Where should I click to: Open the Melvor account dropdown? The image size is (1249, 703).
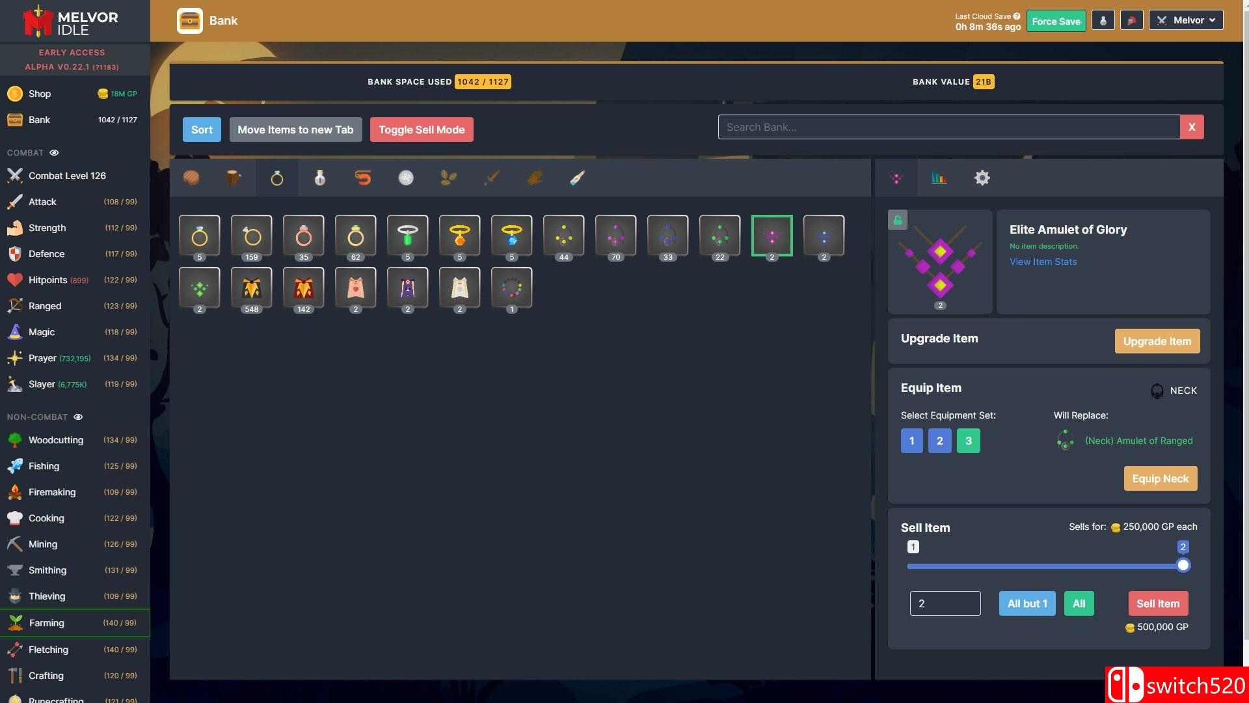pos(1186,20)
